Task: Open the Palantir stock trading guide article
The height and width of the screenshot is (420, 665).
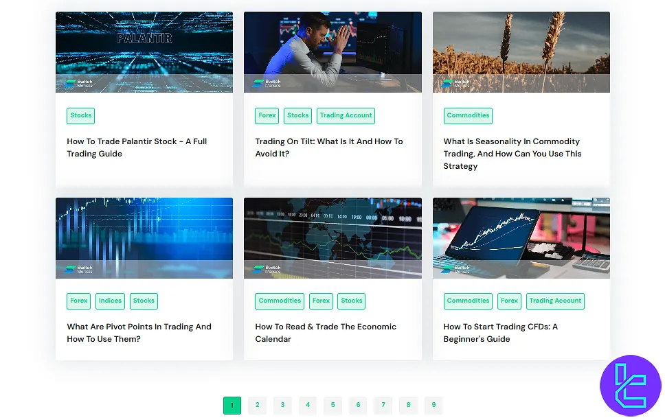Action: pyautogui.click(x=137, y=147)
